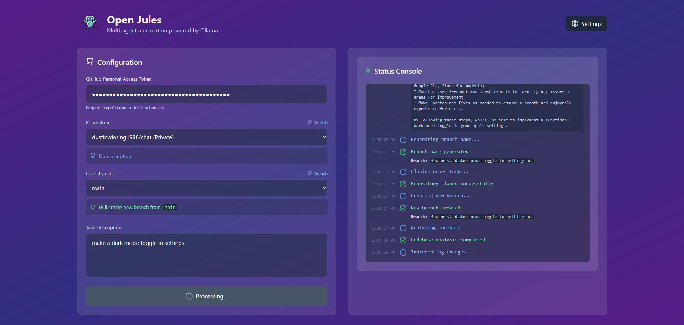Click the 'By following these steps' paragraph
The height and width of the screenshot is (325, 684).
pos(491,123)
